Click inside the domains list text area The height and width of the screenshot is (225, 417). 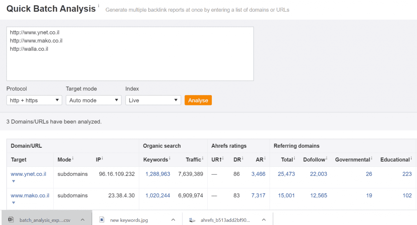[x=130, y=54]
